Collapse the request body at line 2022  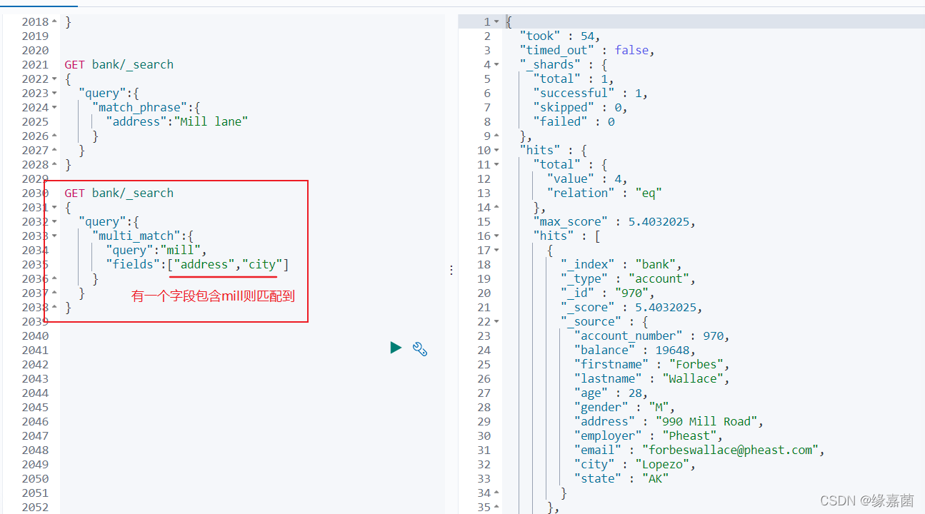55,79
